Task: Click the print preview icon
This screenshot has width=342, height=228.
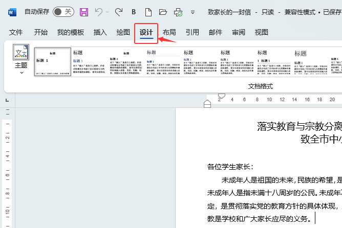Action: 178,12
